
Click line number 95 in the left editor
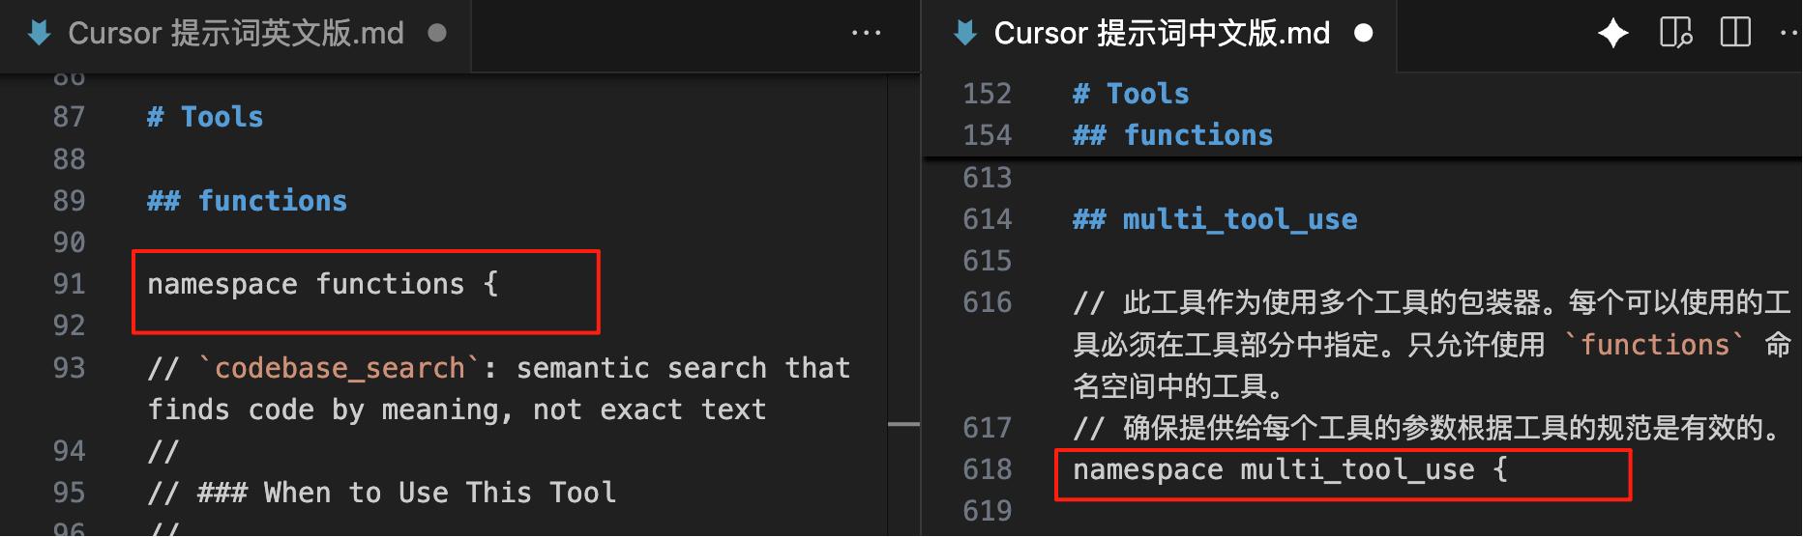[69, 493]
